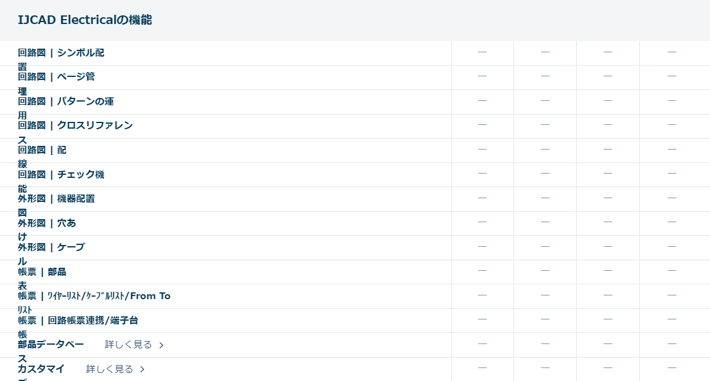Select the 回路図 | ページ管理 row label
Viewport: 710px width, 381px height.
coord(56,78)
